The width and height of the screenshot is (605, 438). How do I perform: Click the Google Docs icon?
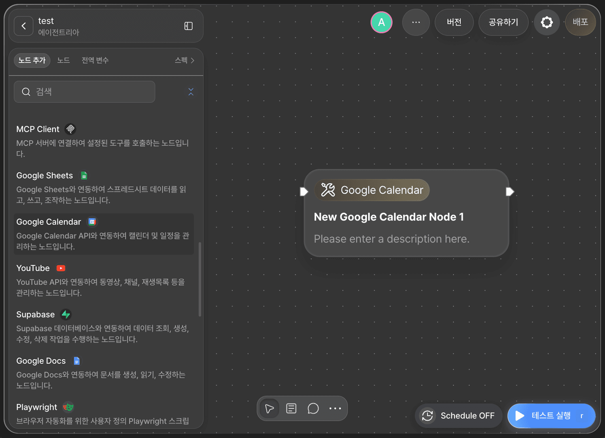tap(76, 361)
